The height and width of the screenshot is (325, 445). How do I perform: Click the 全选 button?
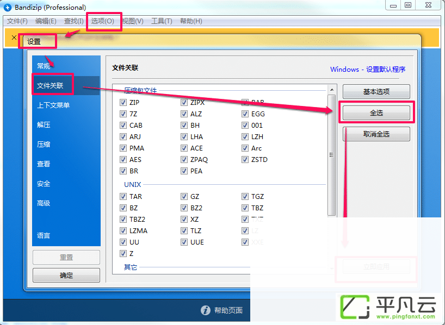376,113
